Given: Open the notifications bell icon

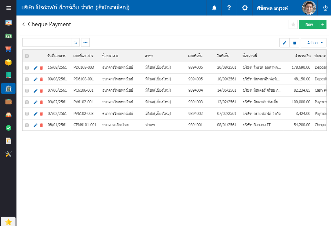Looking at the screenshot, I should click(x=214, y=8).
